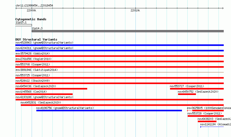Image resolution: width=231 pixels, height=137 pixels.
Task: Click the red bar of nsv528022
Action: (120, 83)
